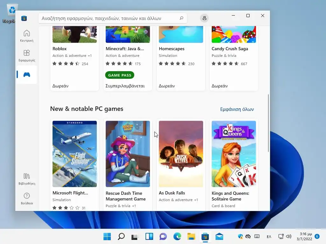The image size is (326, 244).
Task: Click Candy Crush Saga rating 667
Action: coord(229,64)
